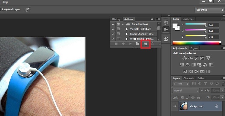Hide the Background layer with eye icon
Viewport: 225px width, 116px height.
point(175,106)
